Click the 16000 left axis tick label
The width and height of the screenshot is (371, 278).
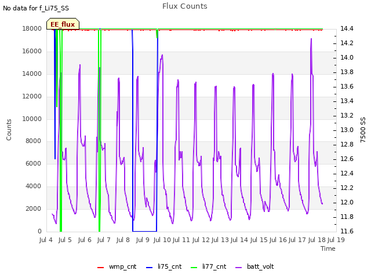32,52
